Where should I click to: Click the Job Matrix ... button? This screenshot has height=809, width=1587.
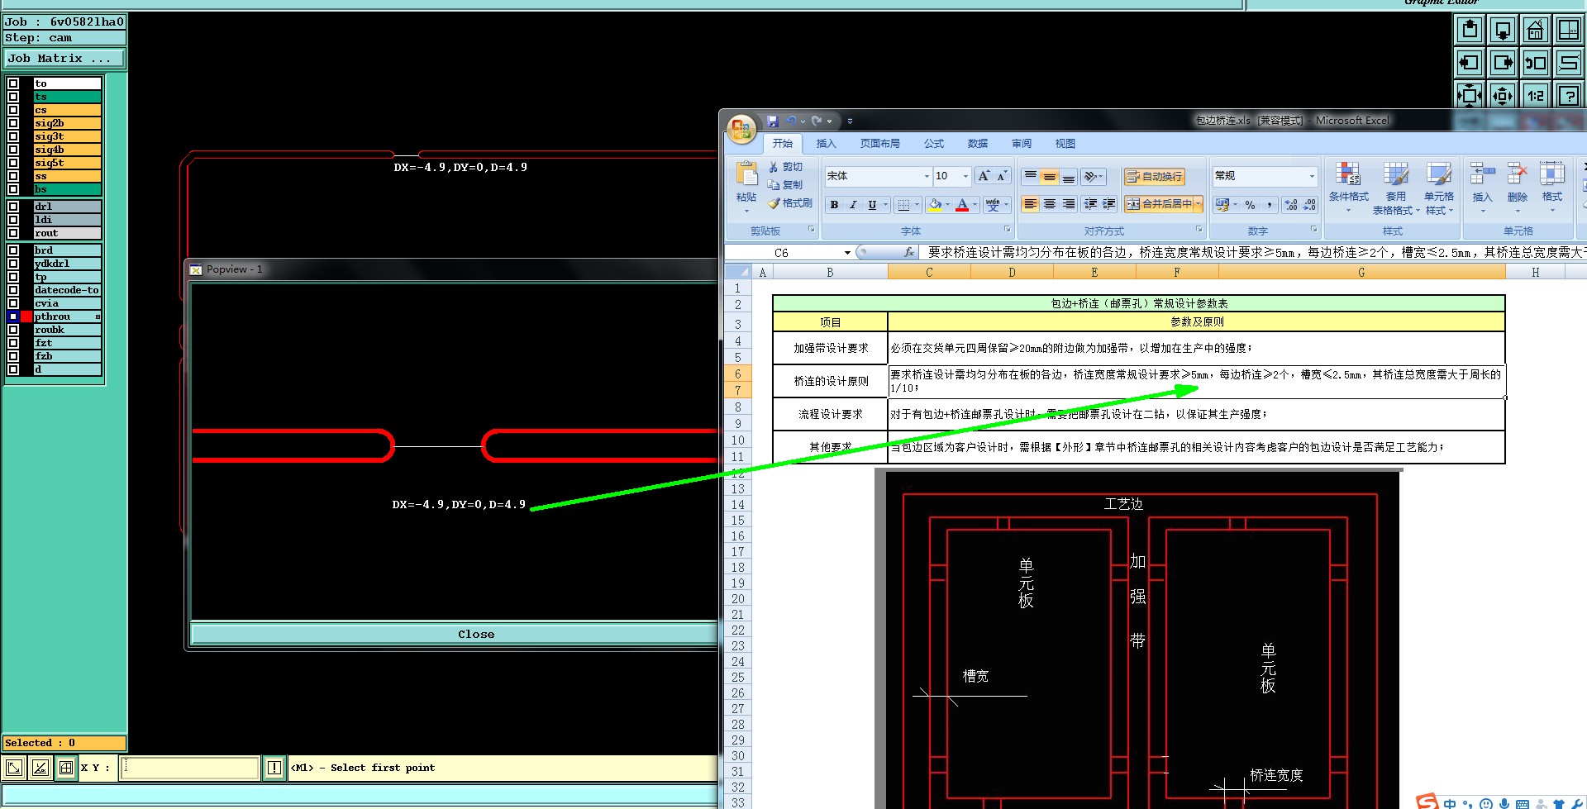coord(64,59)
